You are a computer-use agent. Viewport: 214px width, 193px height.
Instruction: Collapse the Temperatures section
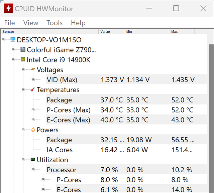(x=23, y=90)
